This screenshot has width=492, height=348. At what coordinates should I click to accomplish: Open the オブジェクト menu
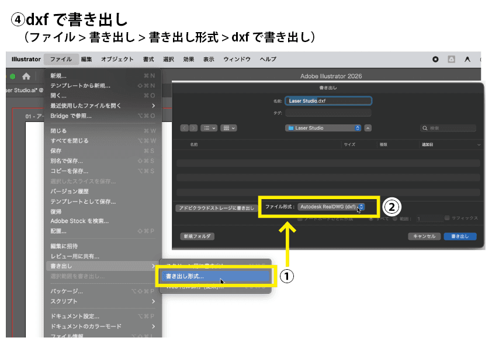[x=117, y=59]
